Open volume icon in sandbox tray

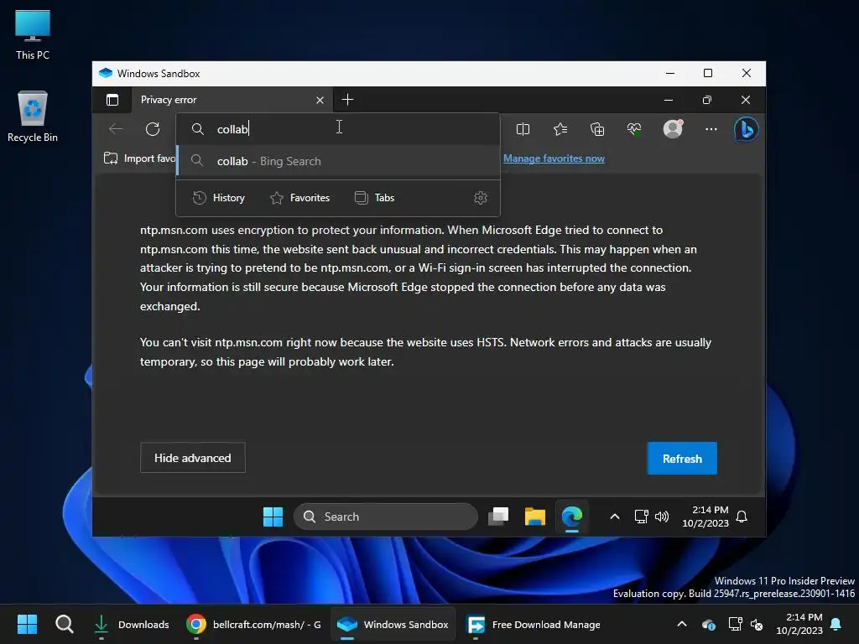662,517
